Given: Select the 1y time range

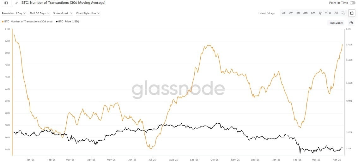Looking at the screenshot, I should (x=320, y=13).
